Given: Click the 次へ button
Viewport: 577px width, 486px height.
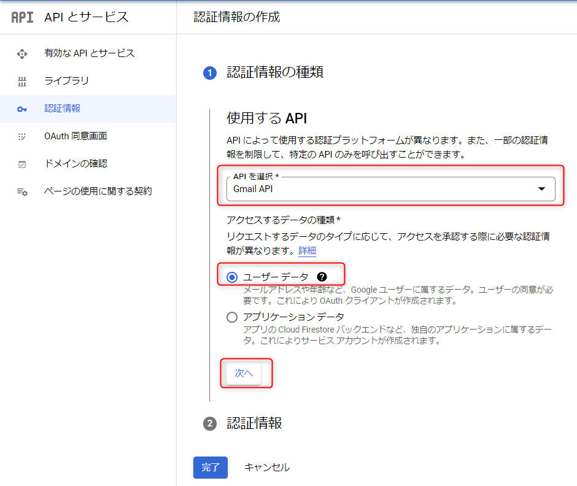Looking at the screenshot, I should pyautogui.click(x=244, y=373).
